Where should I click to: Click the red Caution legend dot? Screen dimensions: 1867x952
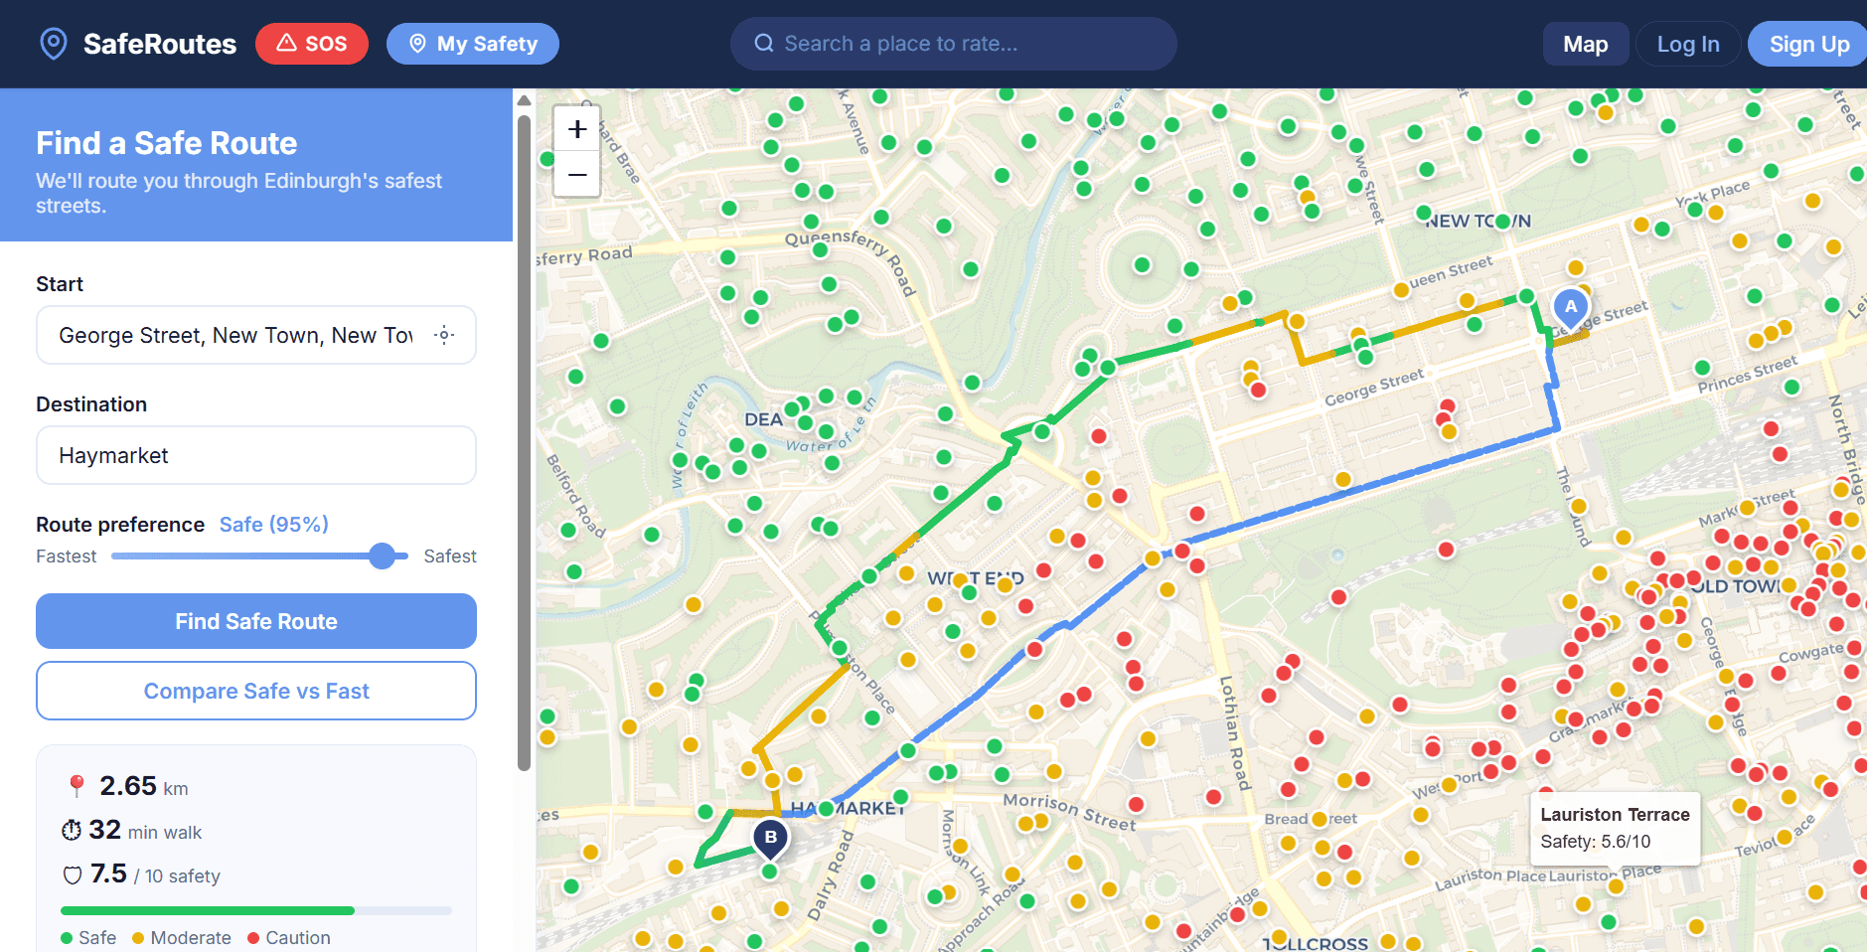(x=253, y=938)
